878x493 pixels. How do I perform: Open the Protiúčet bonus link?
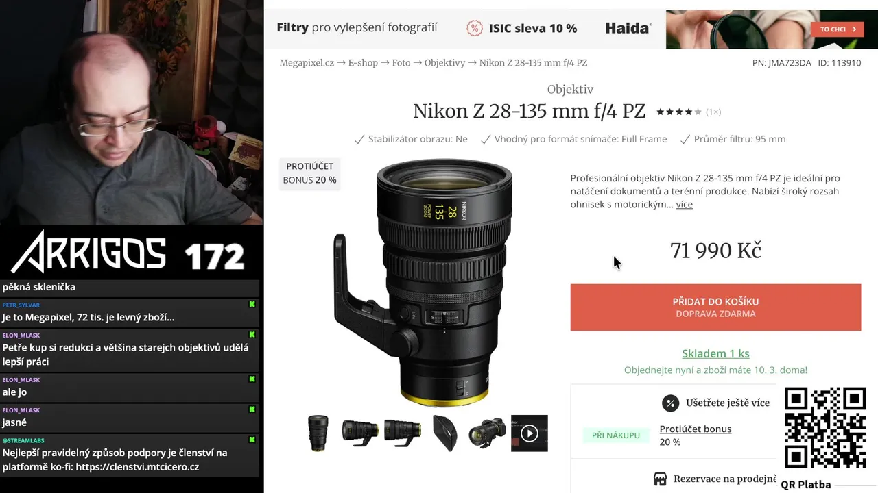click(696, 429)
